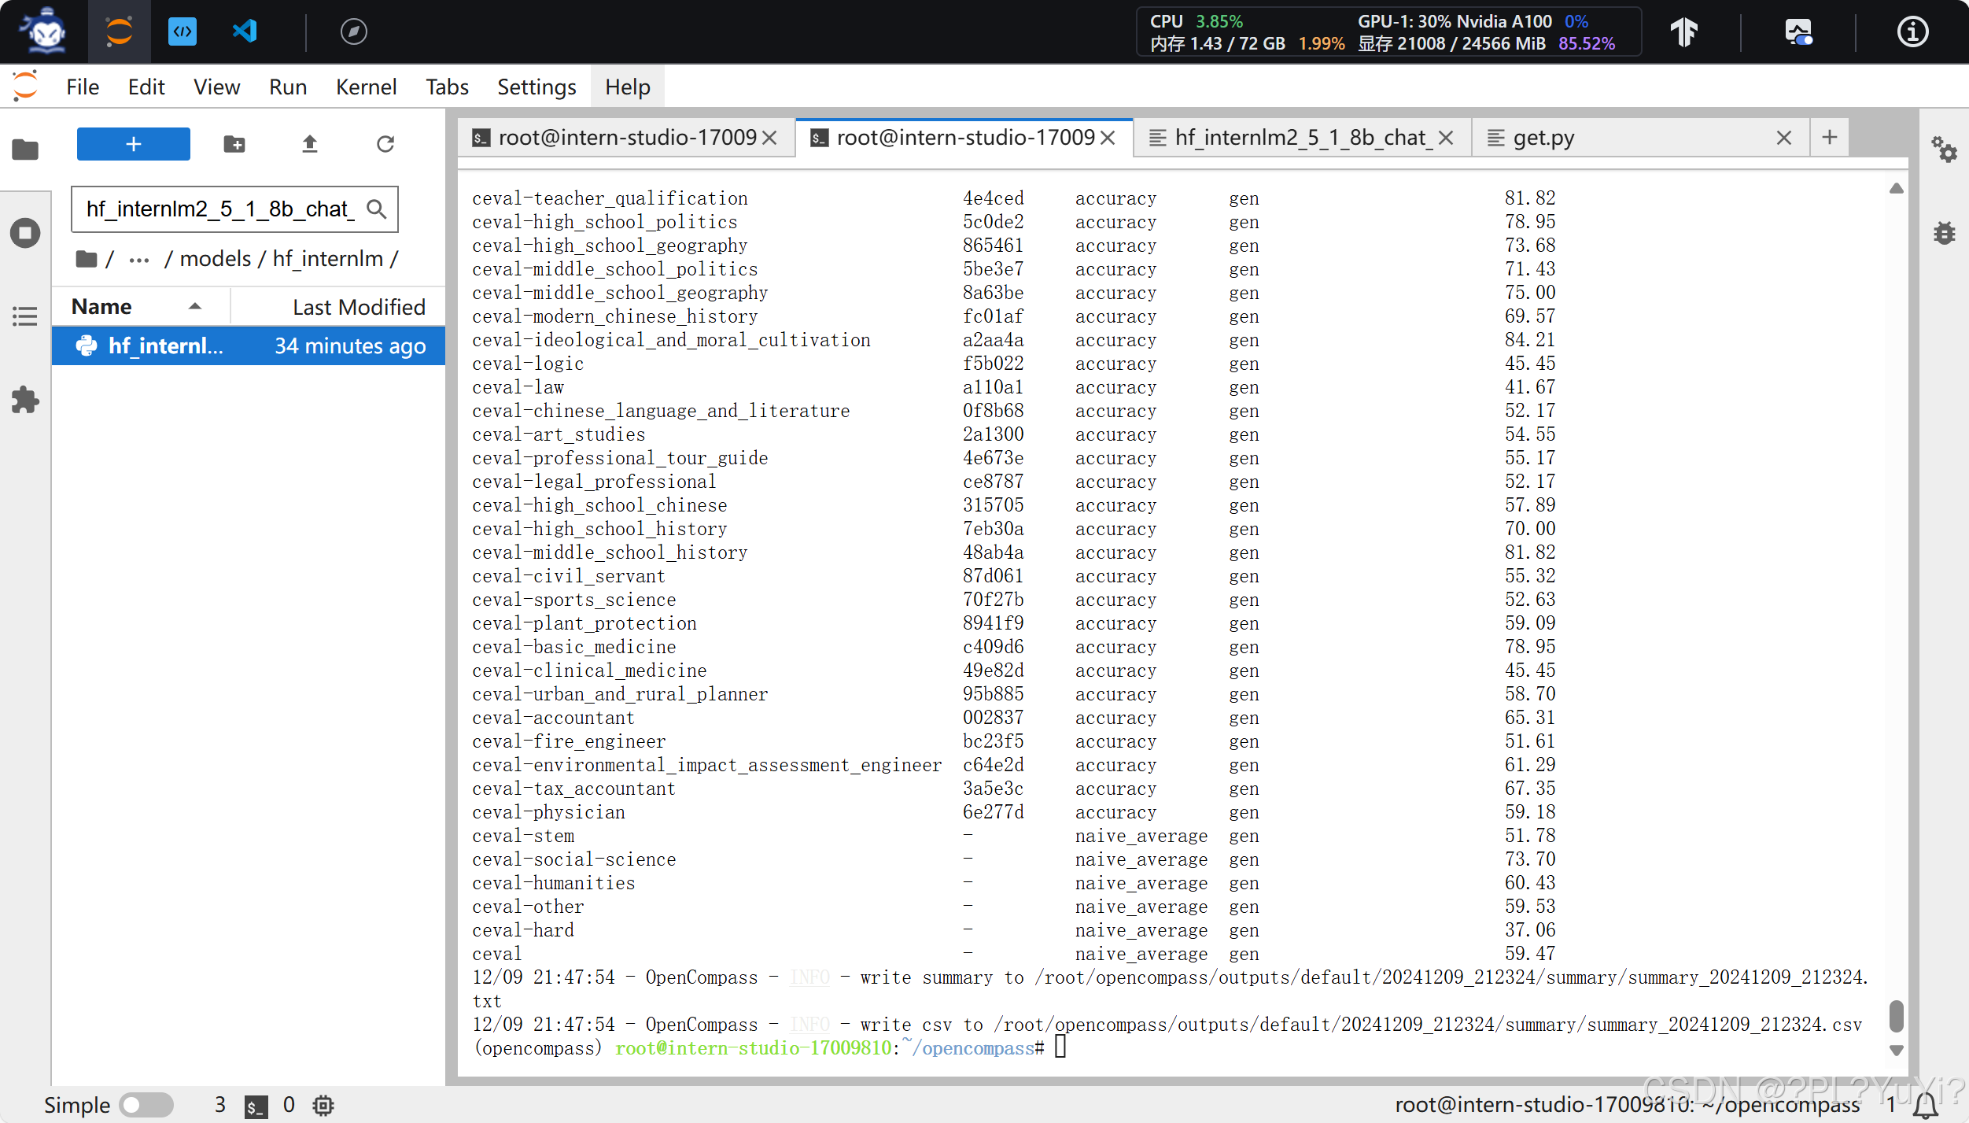Expand collapsed breadcrumb path ellipsis
Image resolution: width=1969 pixels, height=1123 pixels.
pyautogui.click(x=139, y=259)
